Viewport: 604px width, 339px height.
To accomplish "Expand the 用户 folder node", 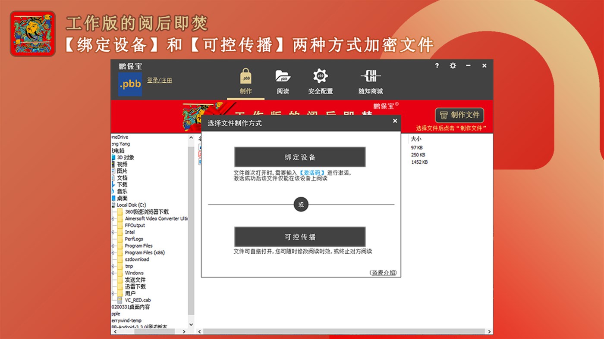I will pos(113,293).
